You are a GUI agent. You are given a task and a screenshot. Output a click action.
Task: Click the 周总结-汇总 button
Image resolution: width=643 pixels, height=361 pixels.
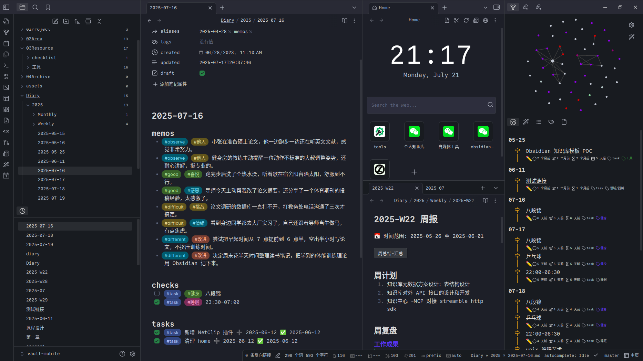390,253
